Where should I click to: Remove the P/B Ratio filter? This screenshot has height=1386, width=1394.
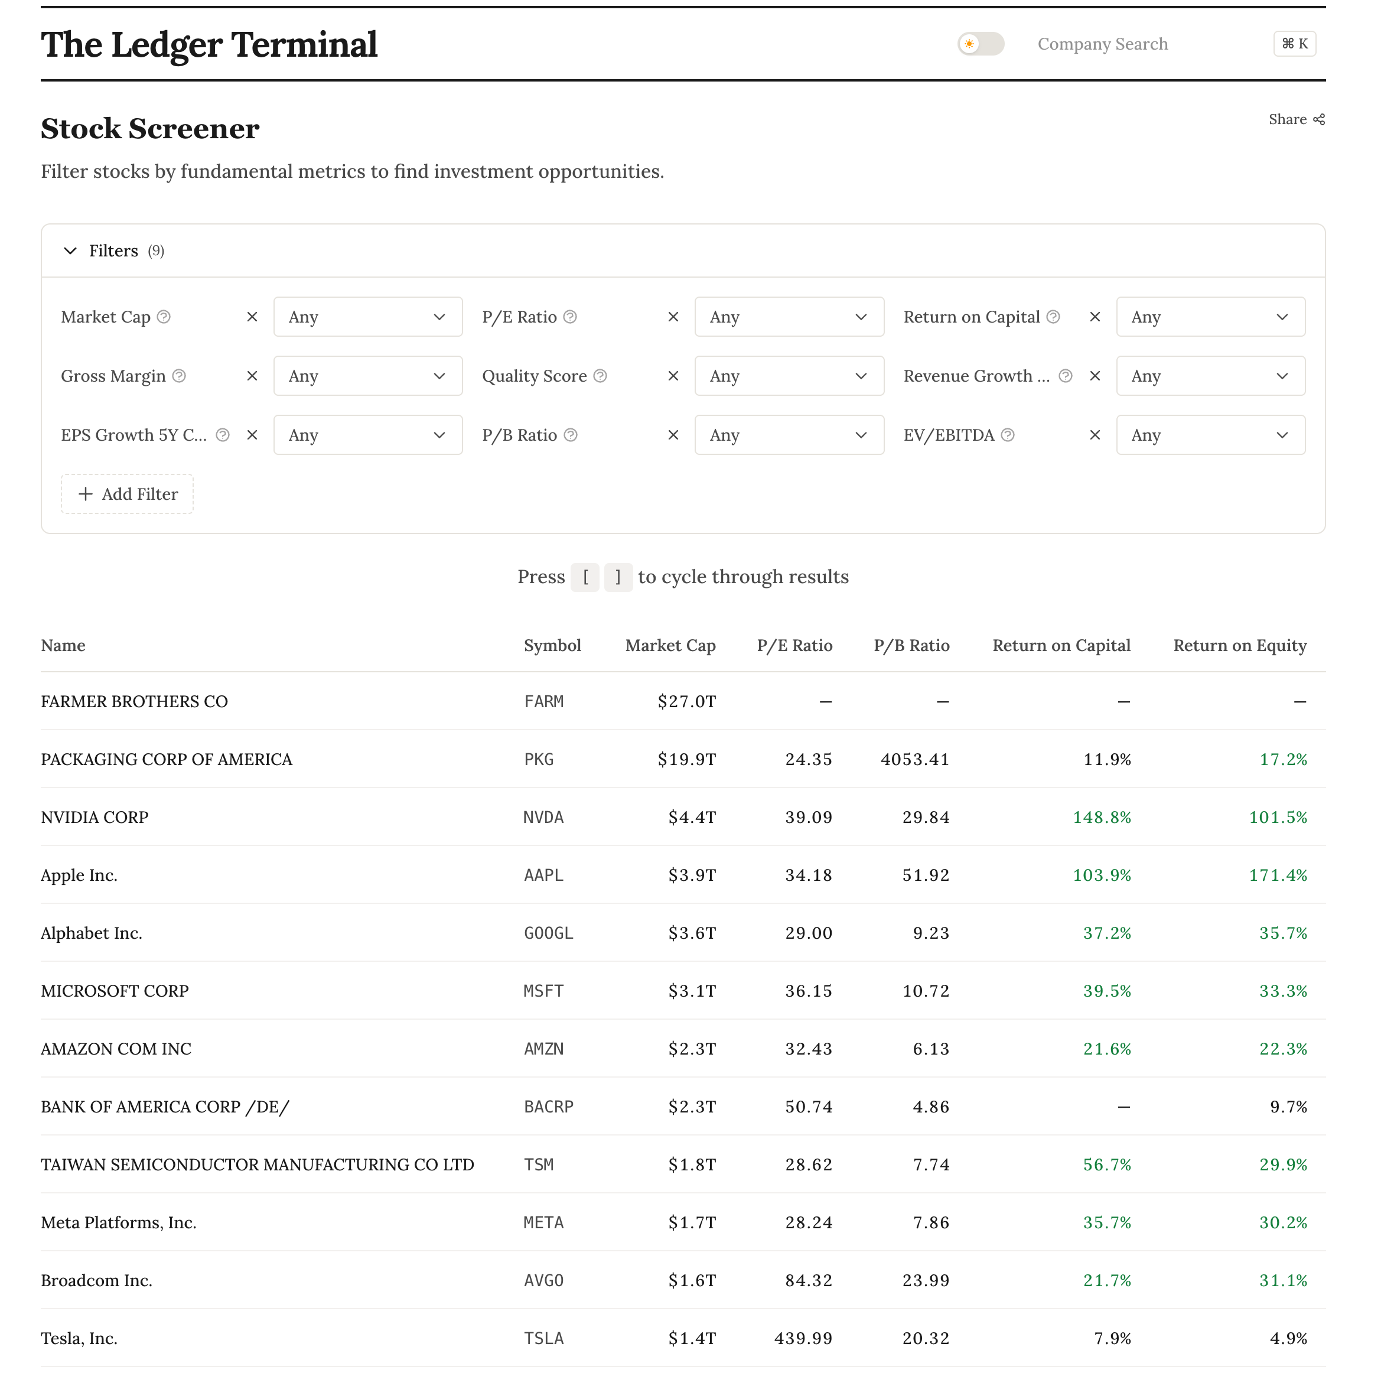tap(673, 435)
